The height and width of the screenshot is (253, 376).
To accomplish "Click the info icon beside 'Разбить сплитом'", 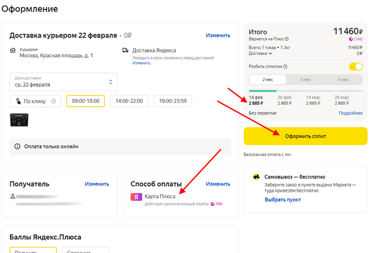I will coord(285,66).
